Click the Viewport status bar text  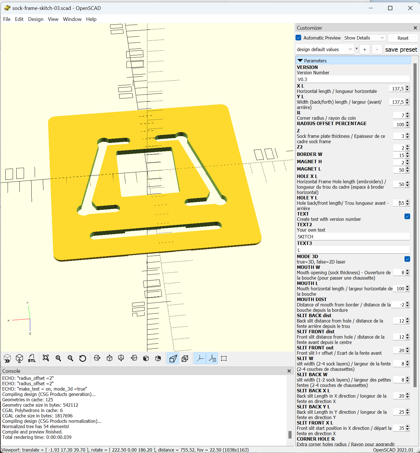pos(125,450)
